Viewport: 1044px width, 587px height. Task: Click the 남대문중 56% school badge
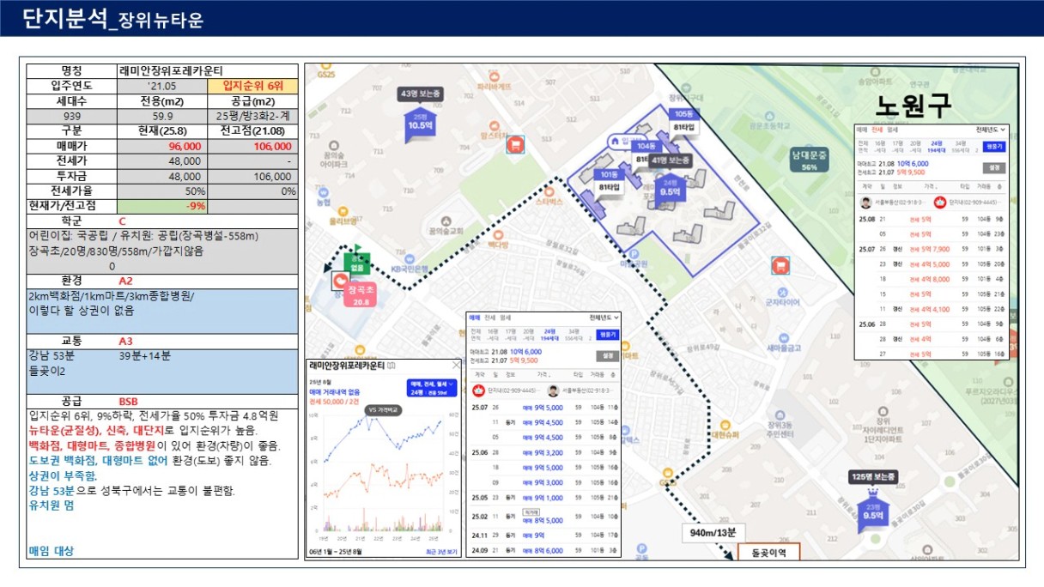point(809,160)
